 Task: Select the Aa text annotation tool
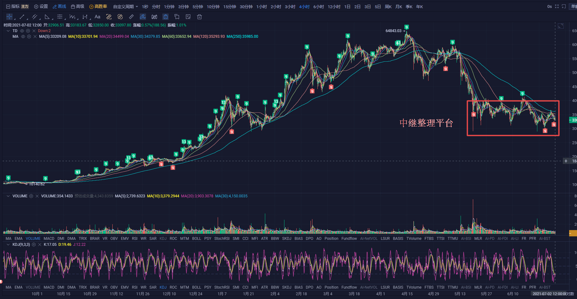click(x=97, y=17)
